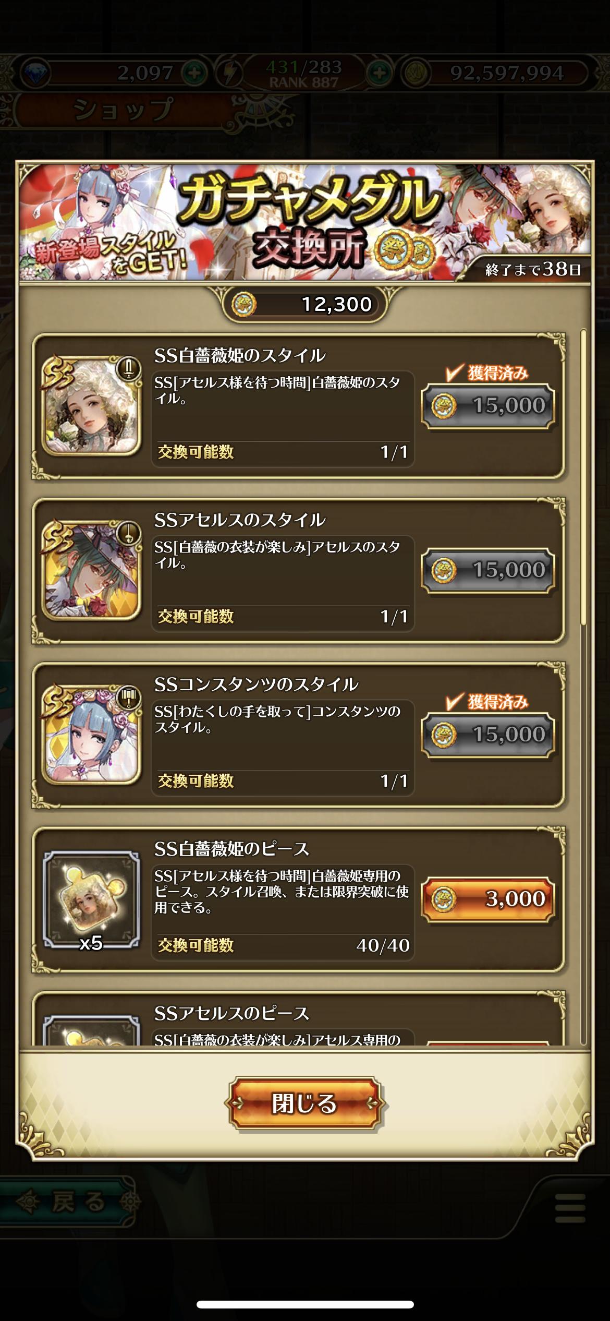
Task: Tap the SSアセルス style portrait icon
Action: click(91, 570)
